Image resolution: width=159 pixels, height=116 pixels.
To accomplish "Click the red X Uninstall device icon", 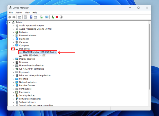I will [57, 17].
